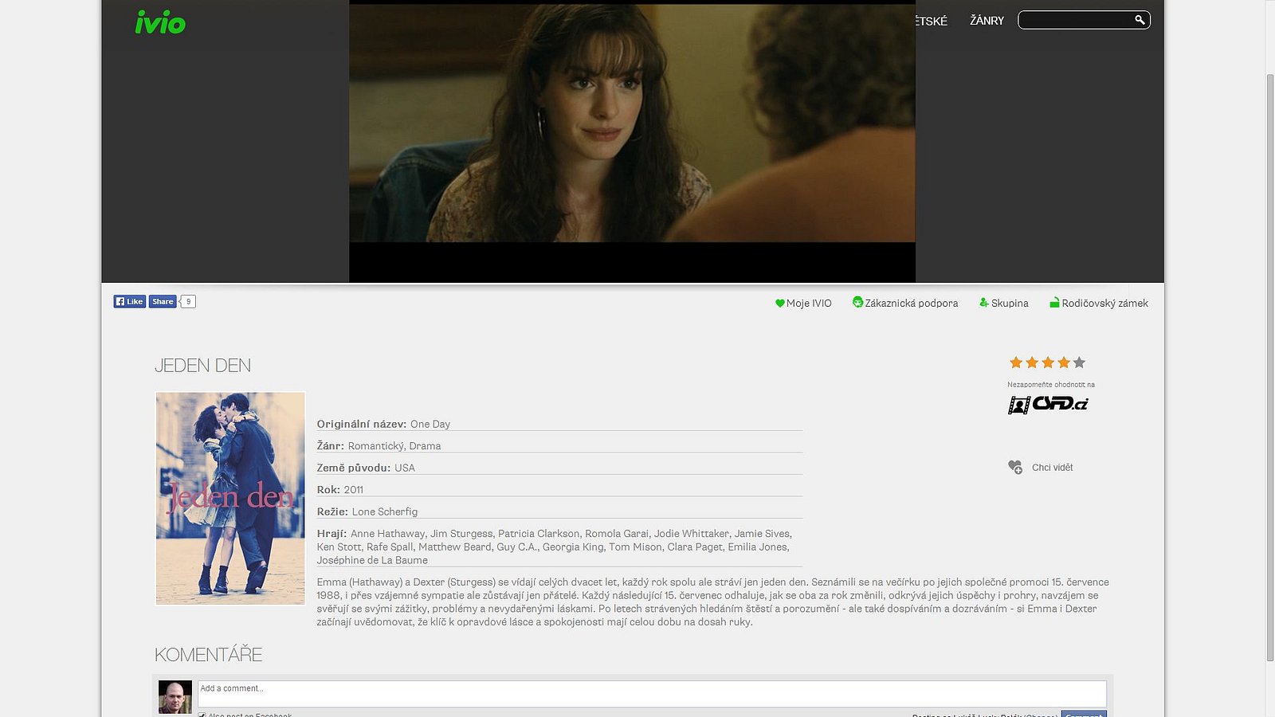Toggle Rodičovský zámek parental lock
The height and width of the screenshot is (717, 1275).
pyautogui.click(x=1099, y=304)
